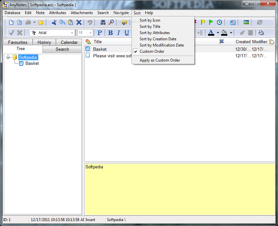
Task: Toggle underline formatting
Action: point(127,33)
